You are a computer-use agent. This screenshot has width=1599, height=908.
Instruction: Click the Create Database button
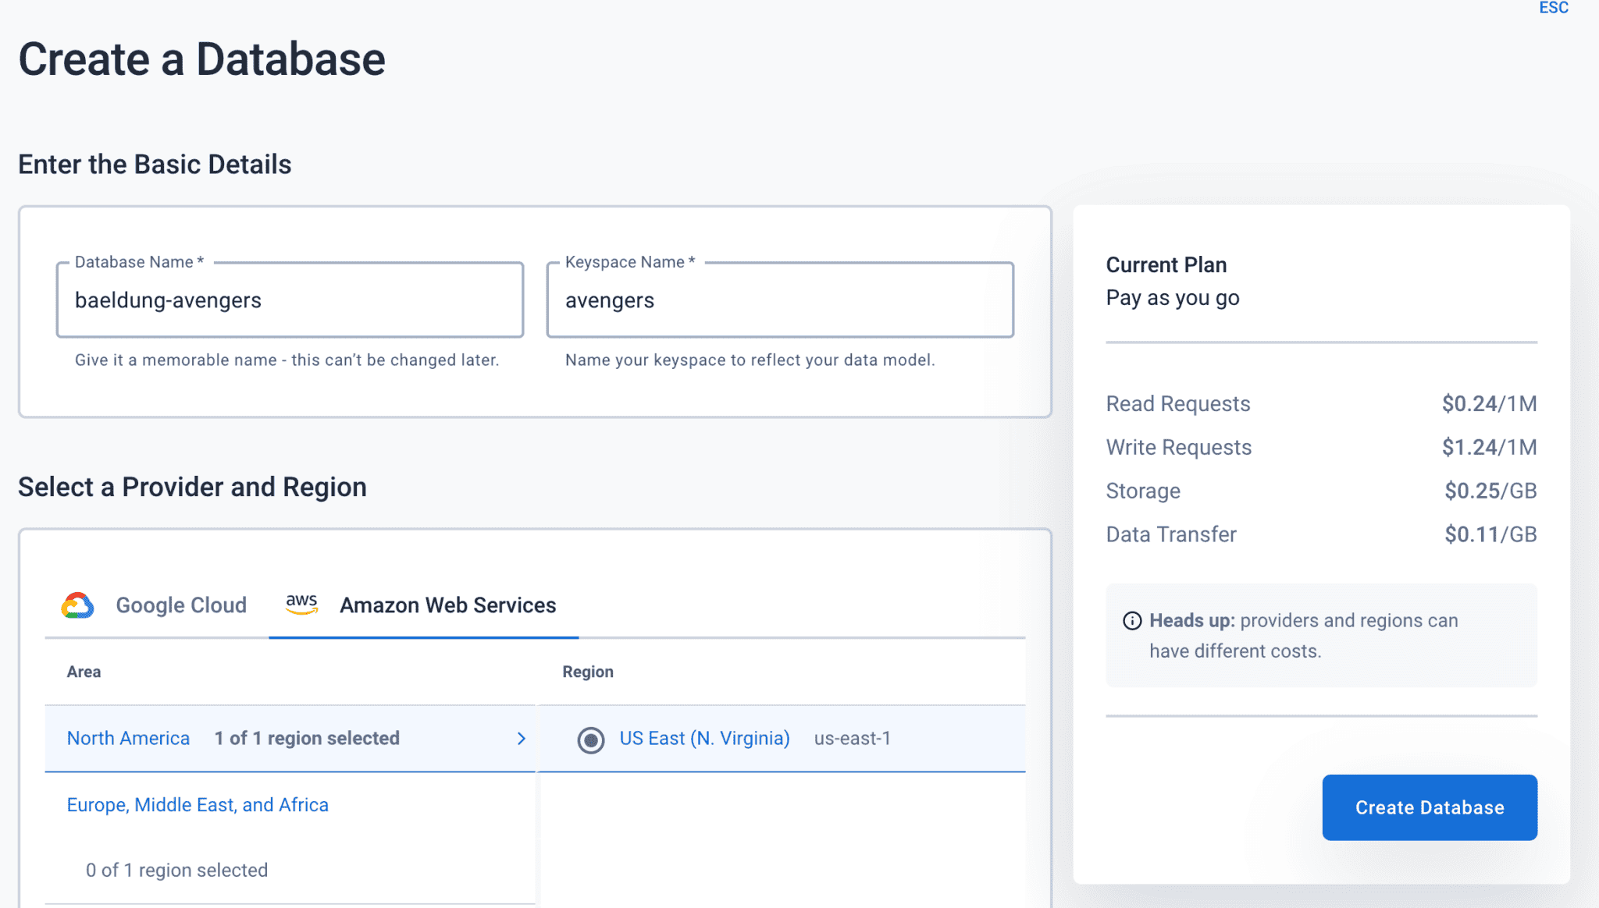[x=1429, y=807]
